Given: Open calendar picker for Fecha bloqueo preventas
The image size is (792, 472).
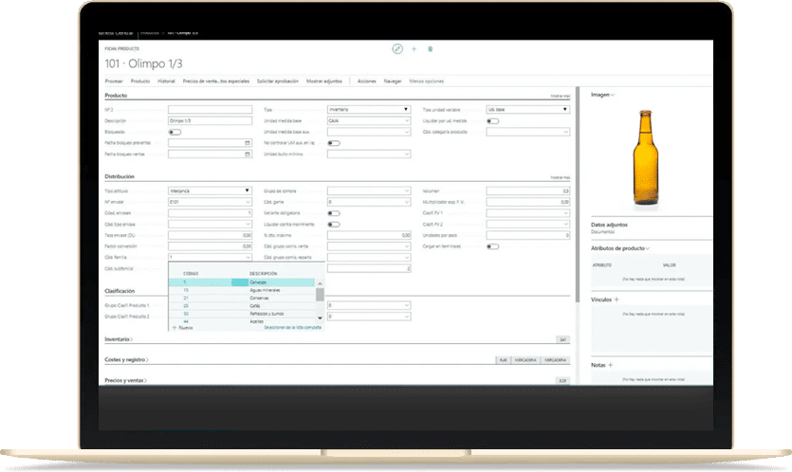Looking at the screenshot, I should (248, 143).
